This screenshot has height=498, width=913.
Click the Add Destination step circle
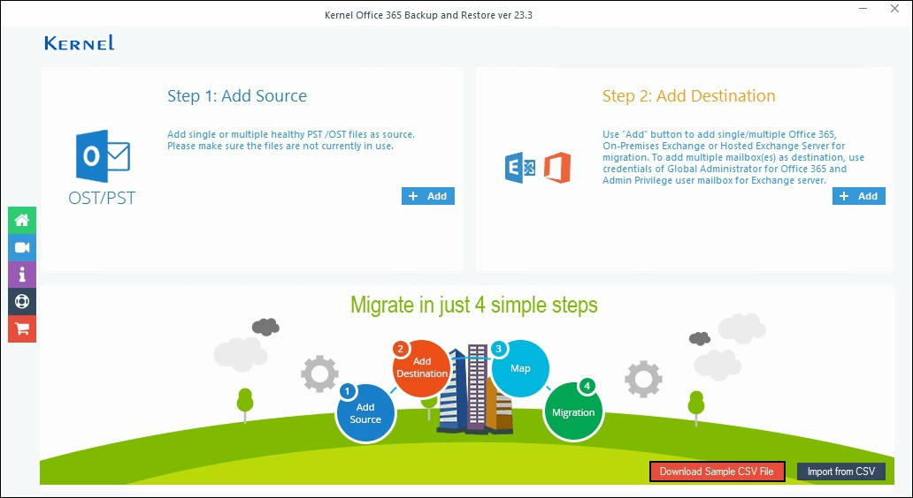coord(422,368)
